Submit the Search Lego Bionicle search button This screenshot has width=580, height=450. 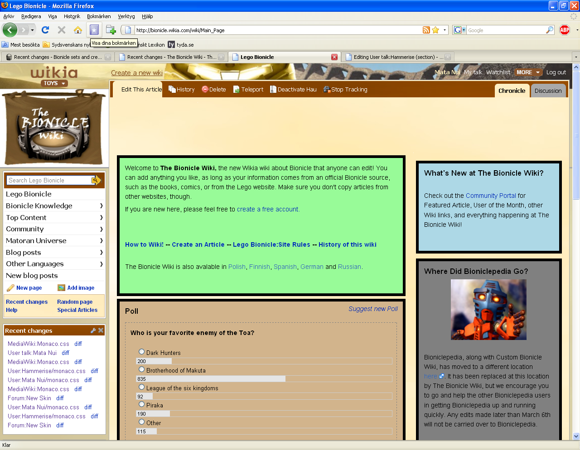click(97, 180)
